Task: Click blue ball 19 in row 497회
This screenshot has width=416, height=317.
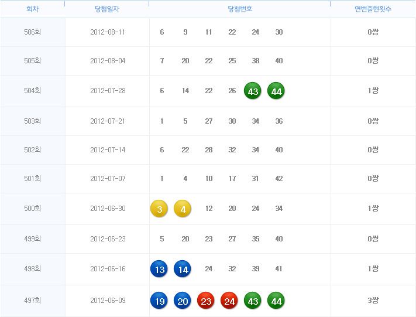Action: [159, 301]
